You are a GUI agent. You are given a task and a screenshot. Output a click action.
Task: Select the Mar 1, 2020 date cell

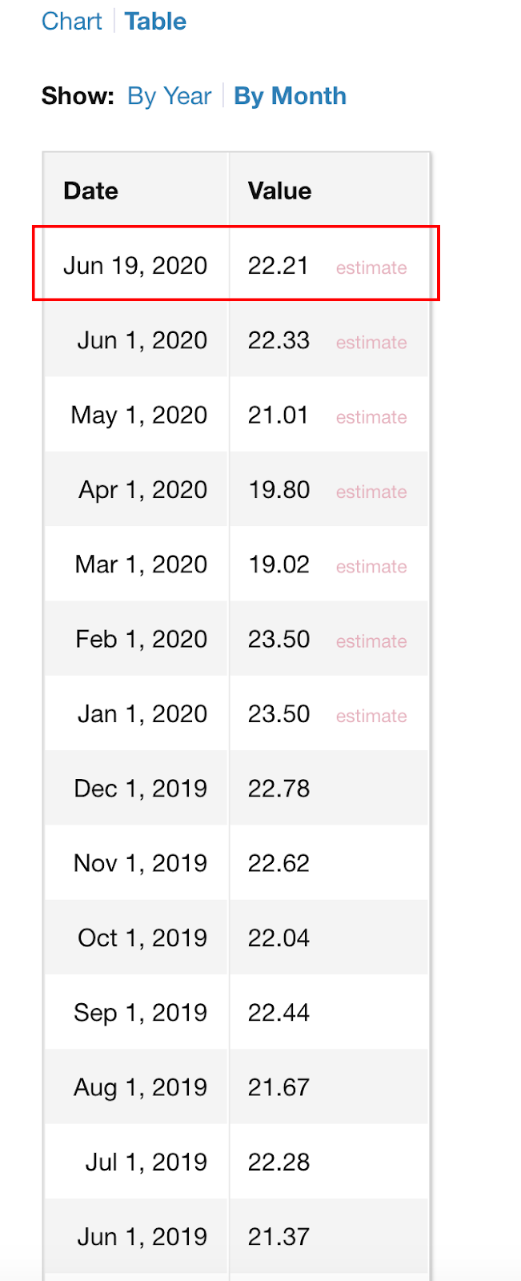coord(141,564)
